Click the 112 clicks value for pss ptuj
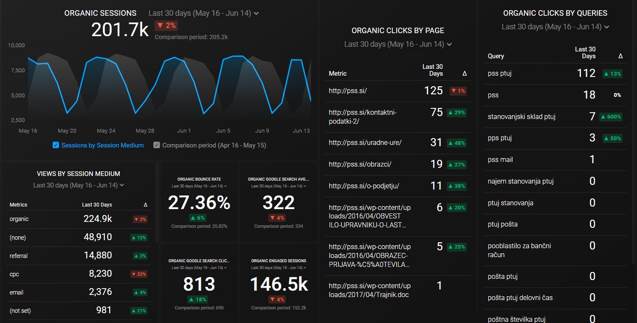Viewport: 637px width, 323px height. coord(586,73)
